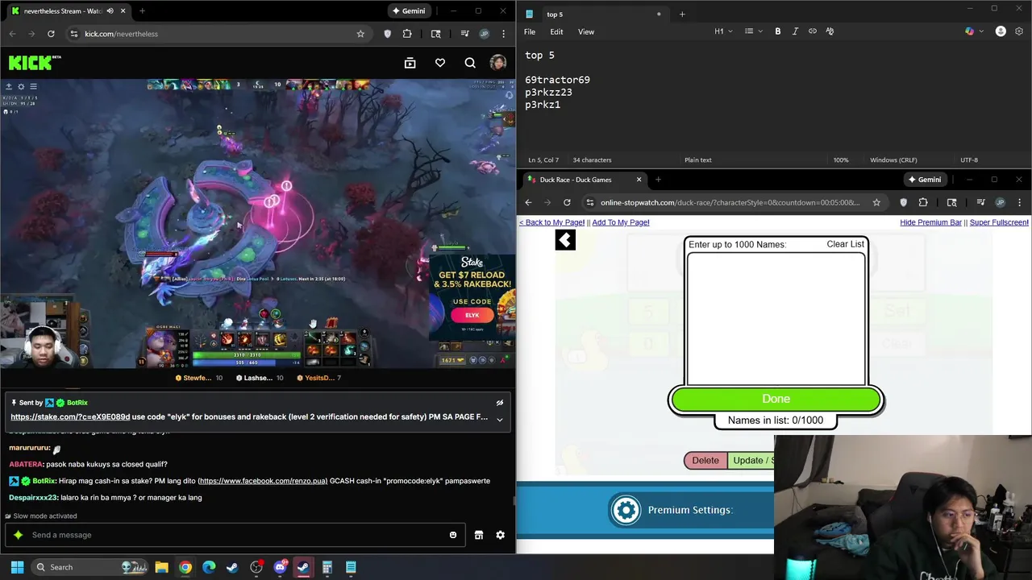Open Kick site search magnifier
The image size is (1032, 580).
(x=470, y=63)
